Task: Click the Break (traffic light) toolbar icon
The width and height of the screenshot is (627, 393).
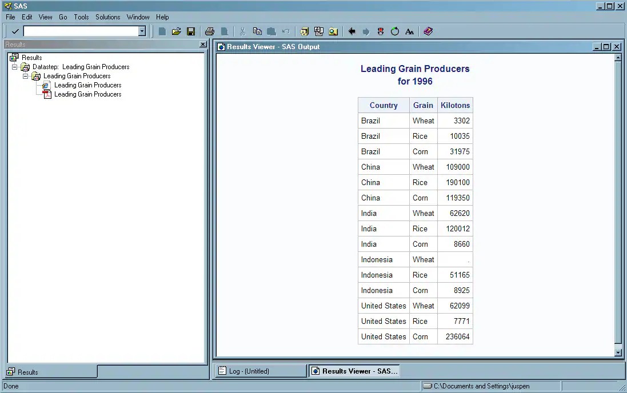Action: [x=380, y=31]
